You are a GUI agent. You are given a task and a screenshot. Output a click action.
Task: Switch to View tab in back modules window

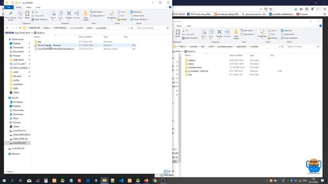(x=189, y=26)
